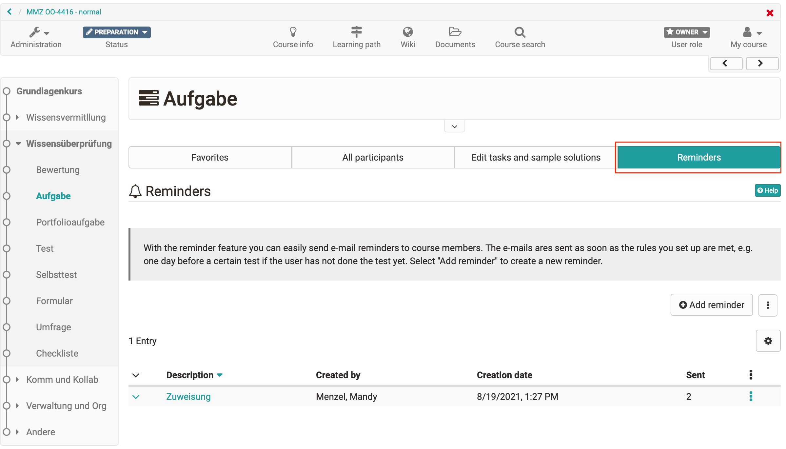
Task: Open the Learning path signpost icon
Action: (x=356, y=32)
